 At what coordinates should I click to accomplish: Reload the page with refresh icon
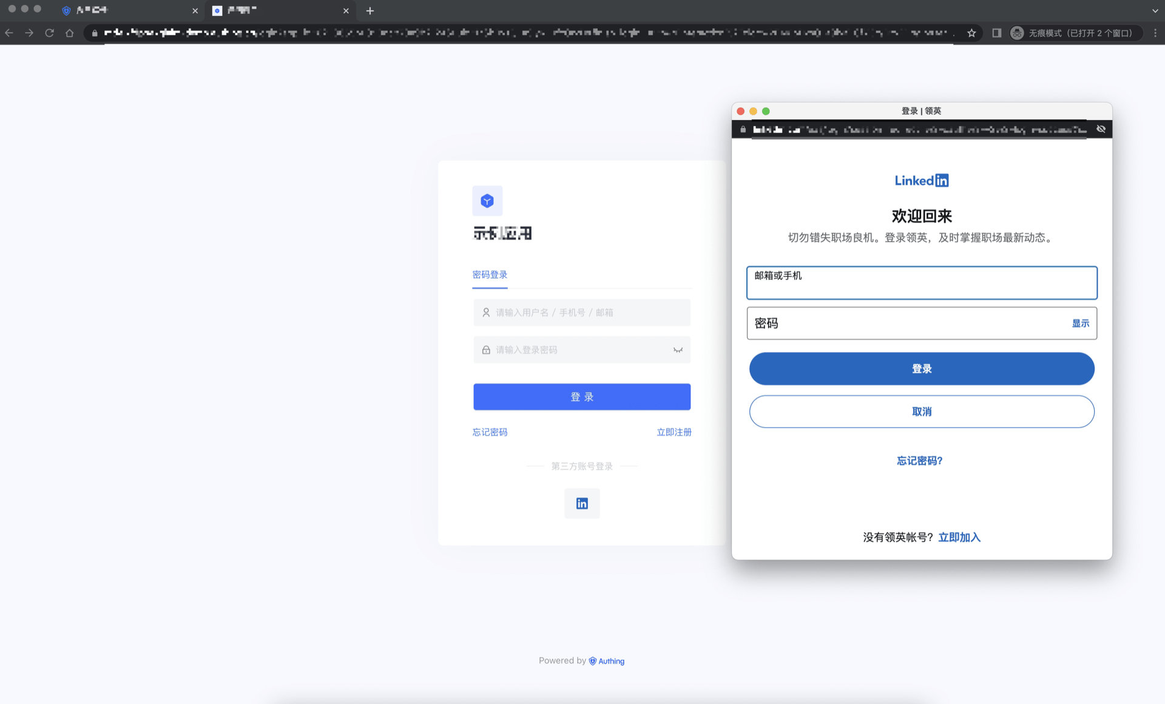click(x=50, y=33)
